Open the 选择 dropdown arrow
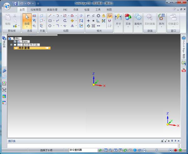This screenshot has width=188, height=154. click(27, 27)
